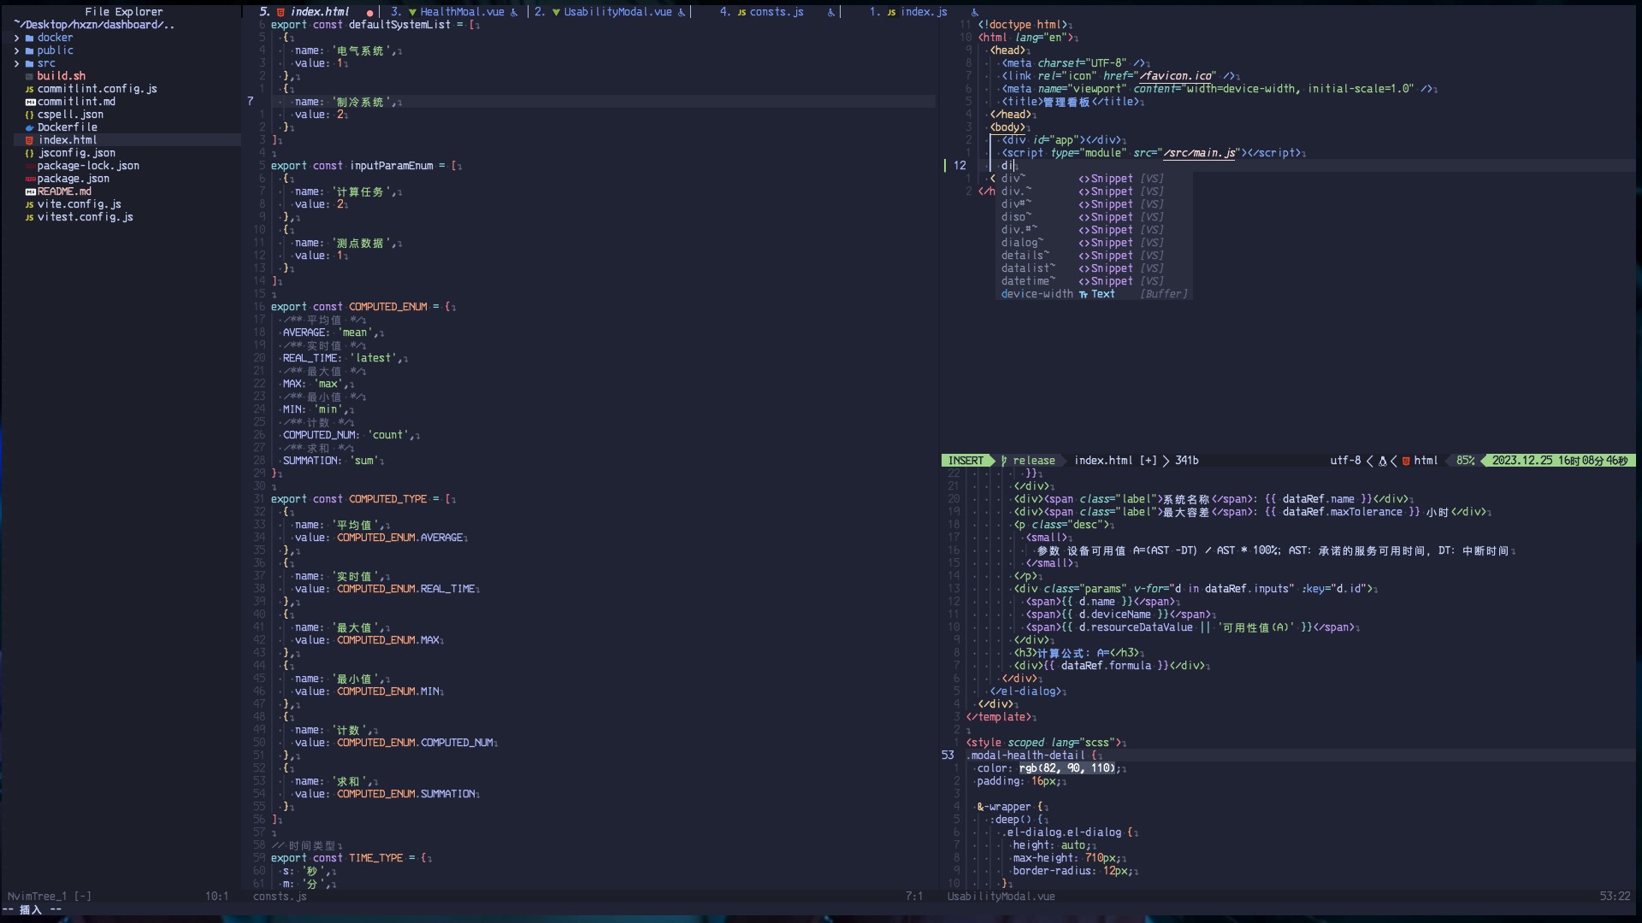
Task: Switch to the consts.js buffer tab
Action: point(776,12)
